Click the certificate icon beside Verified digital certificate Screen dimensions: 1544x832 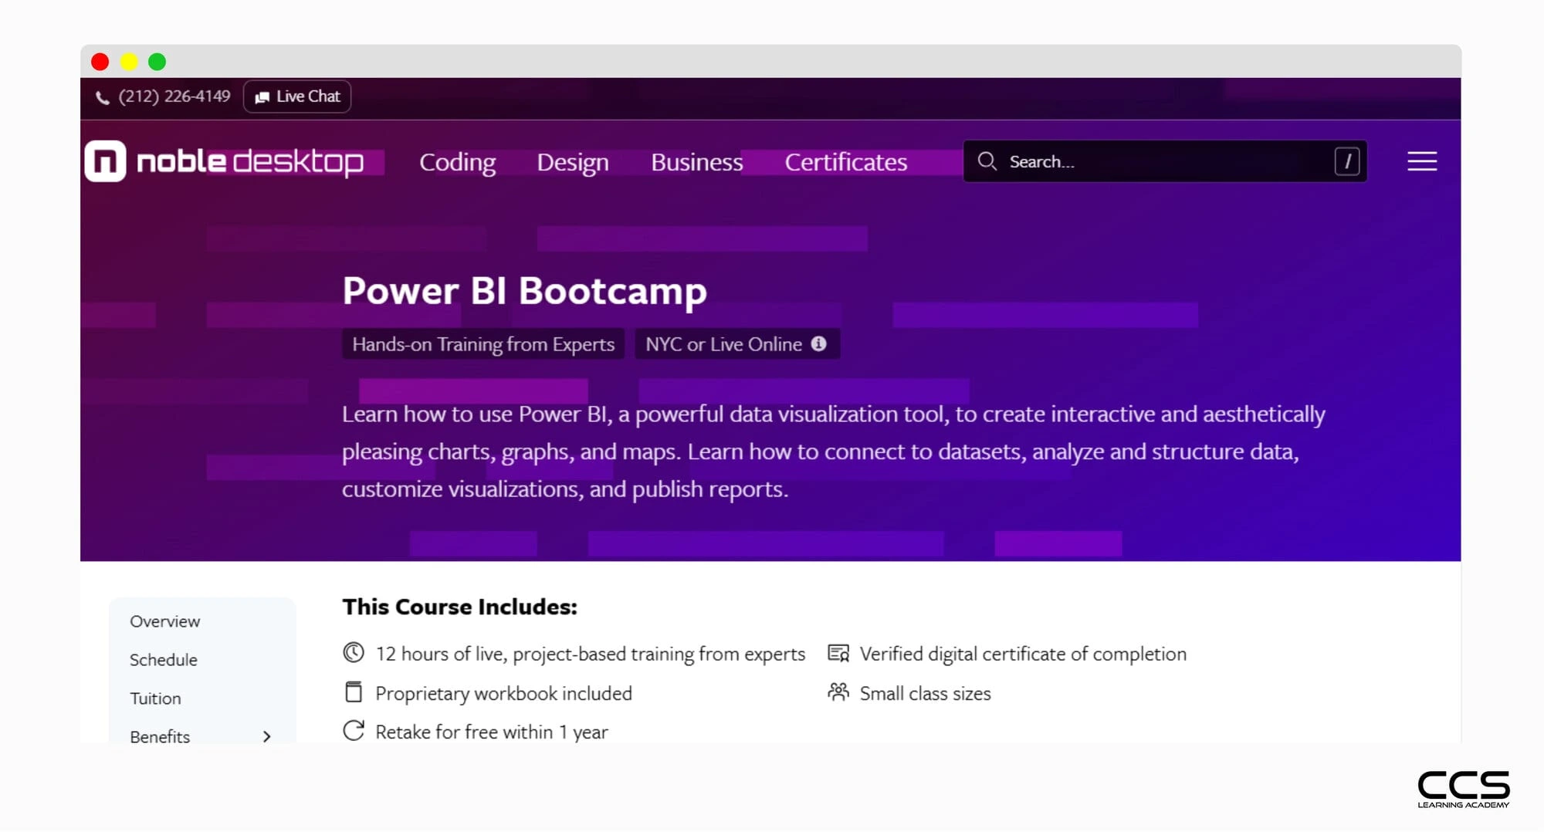(x=838, y=653)
